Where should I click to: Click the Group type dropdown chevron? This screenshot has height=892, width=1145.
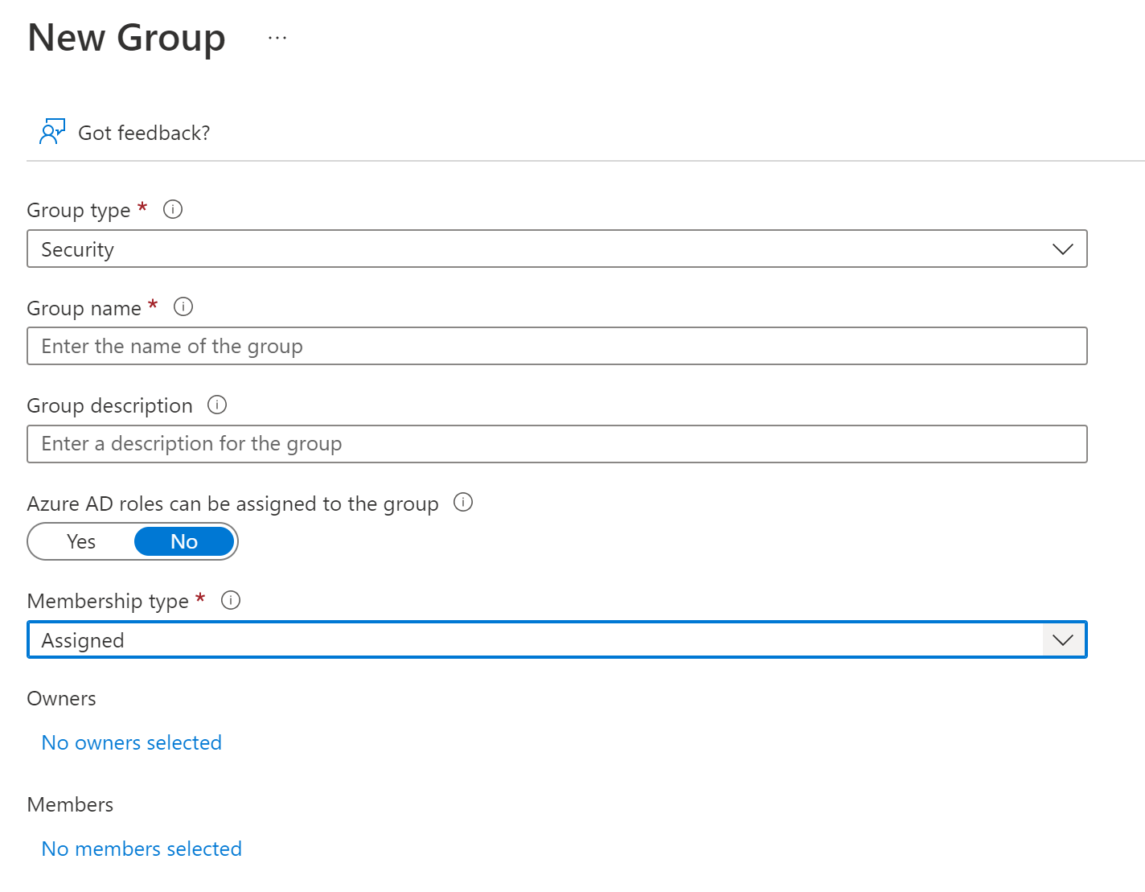pos(1063,249)
